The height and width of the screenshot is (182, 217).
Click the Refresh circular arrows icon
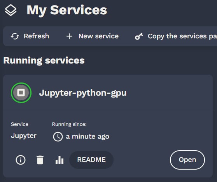point(15,36)
